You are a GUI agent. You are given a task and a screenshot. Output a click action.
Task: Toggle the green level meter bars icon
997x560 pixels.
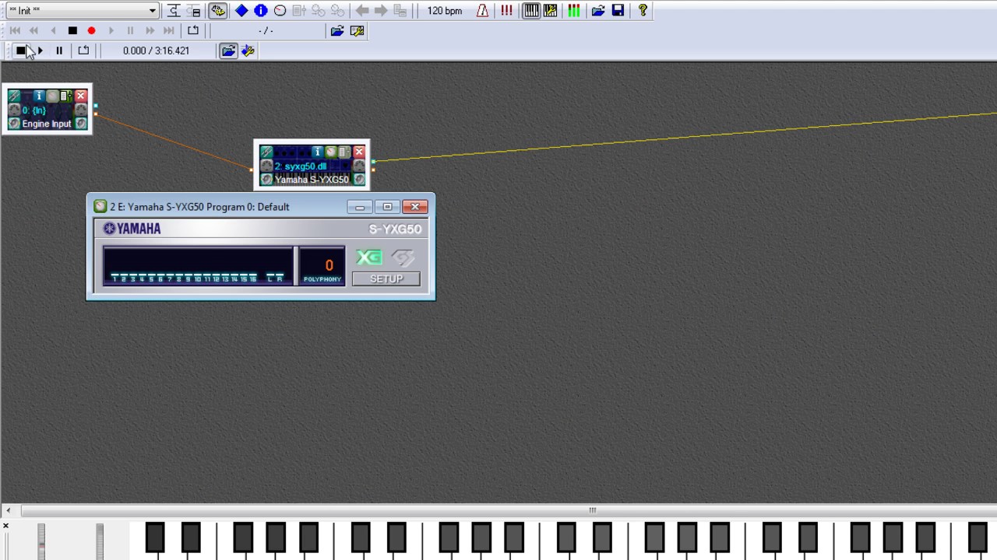click(574, 11)
